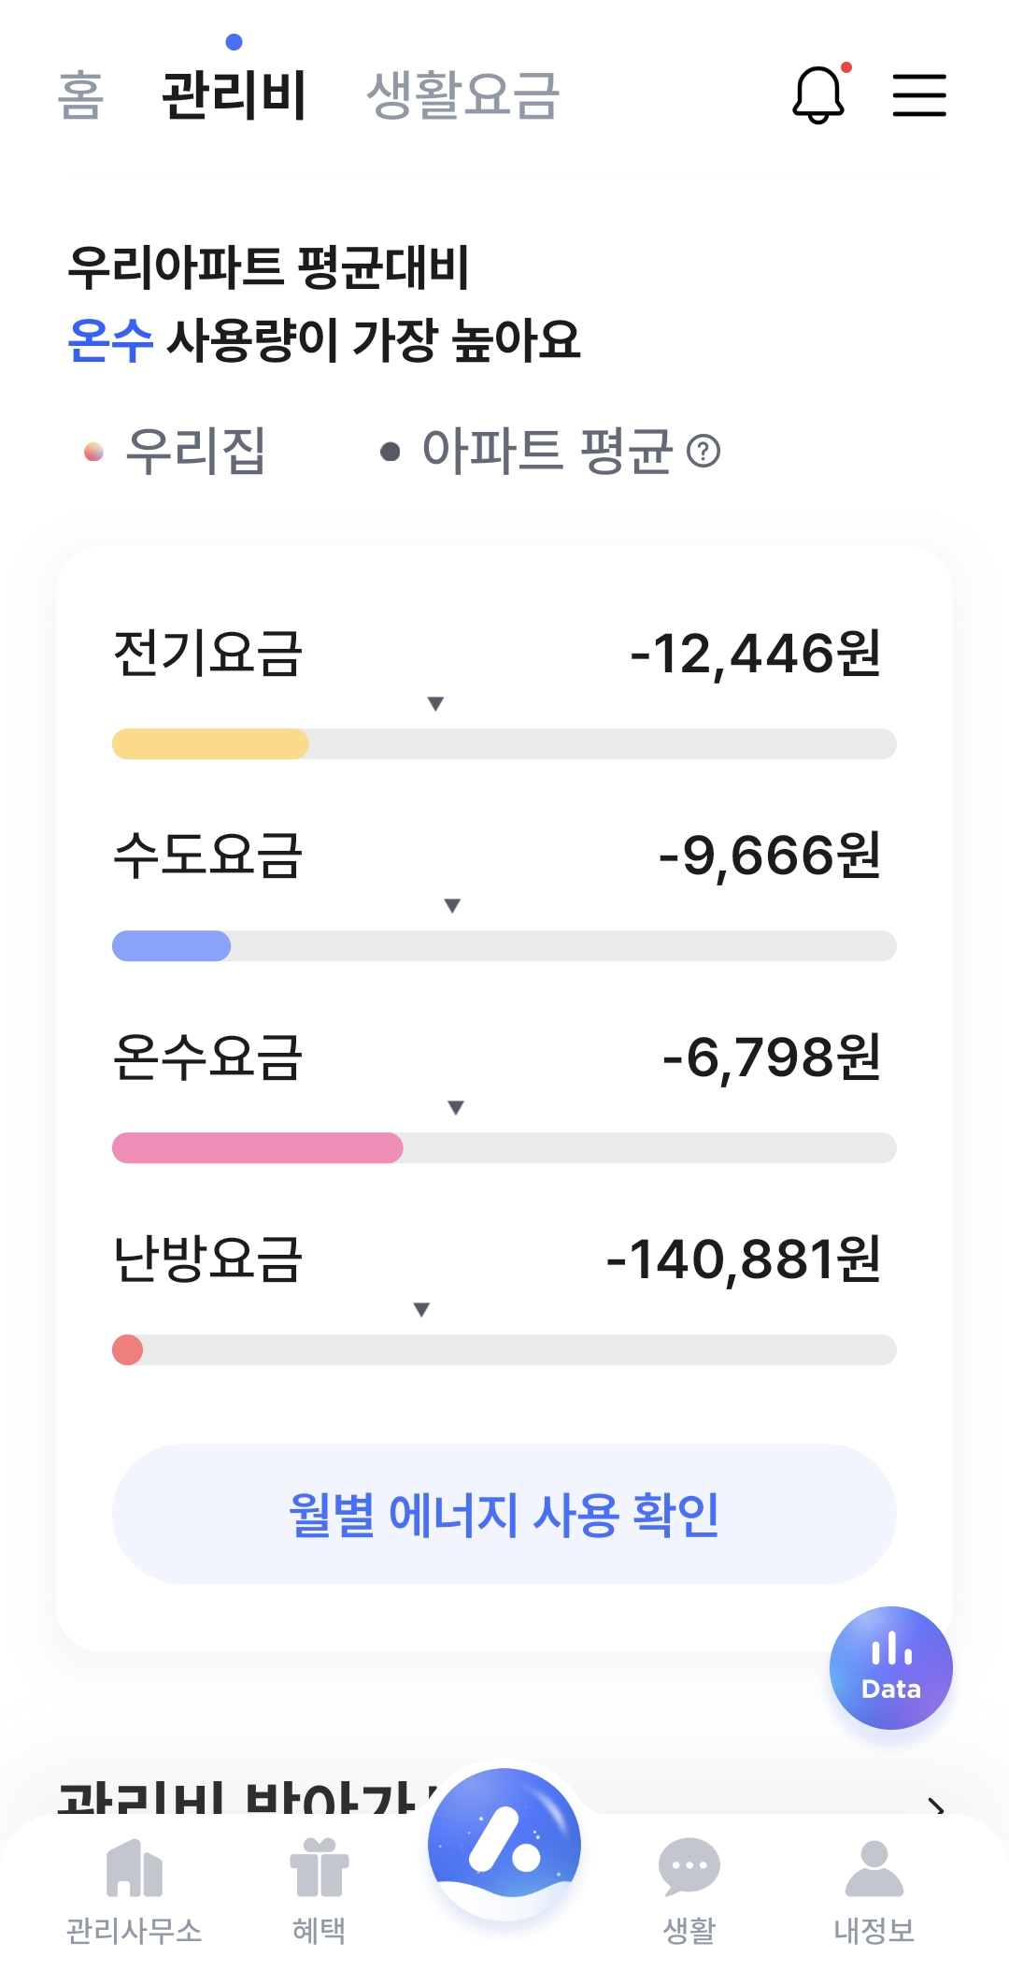Tap the blue 온수 highlighted link text
The image size is (1009, 1971).
(x=110, y=339)
